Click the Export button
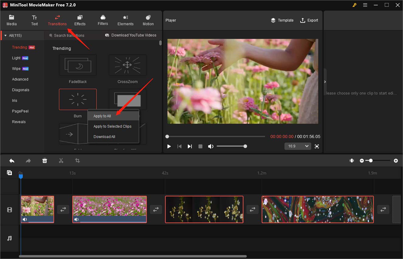Screen dimensions: 403x259 point(309,20)
